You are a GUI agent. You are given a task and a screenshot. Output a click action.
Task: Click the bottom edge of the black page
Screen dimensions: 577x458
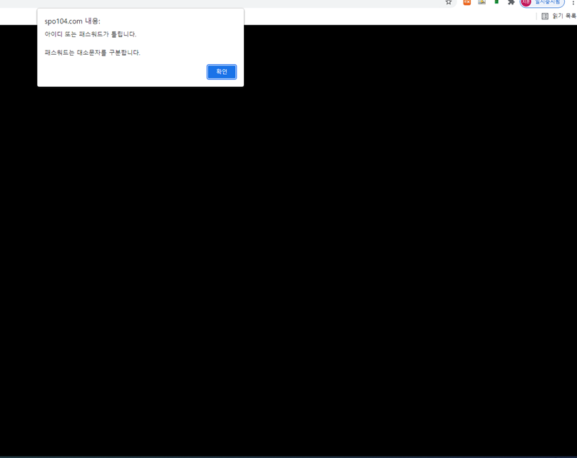coord(288,452)
